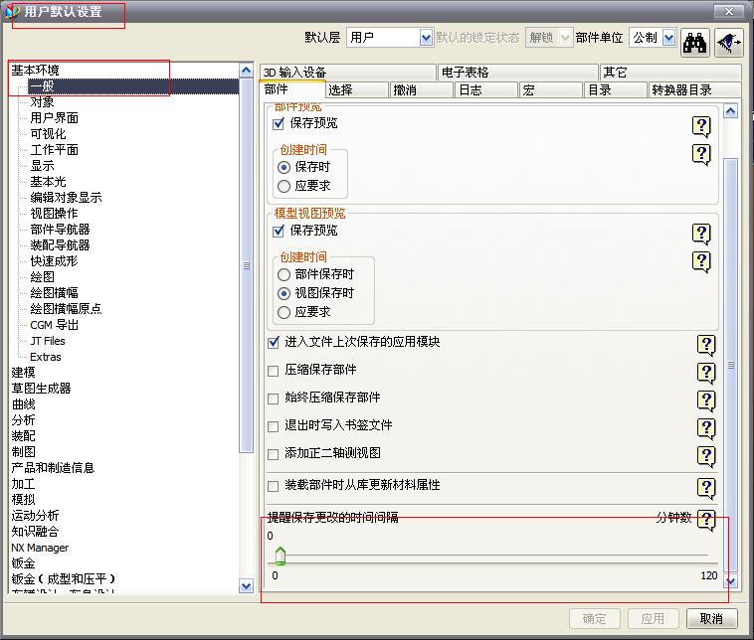Open help for 进入文件上次保存的应用模块
754x640 pixels.
[x=706, y=346]
